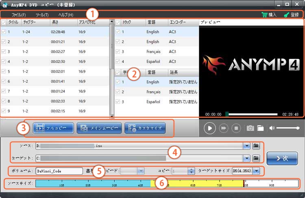Select title row with length 00:02:33
Image resolution: width=305 pixels, height=198 pixels.
click(55, 101)
